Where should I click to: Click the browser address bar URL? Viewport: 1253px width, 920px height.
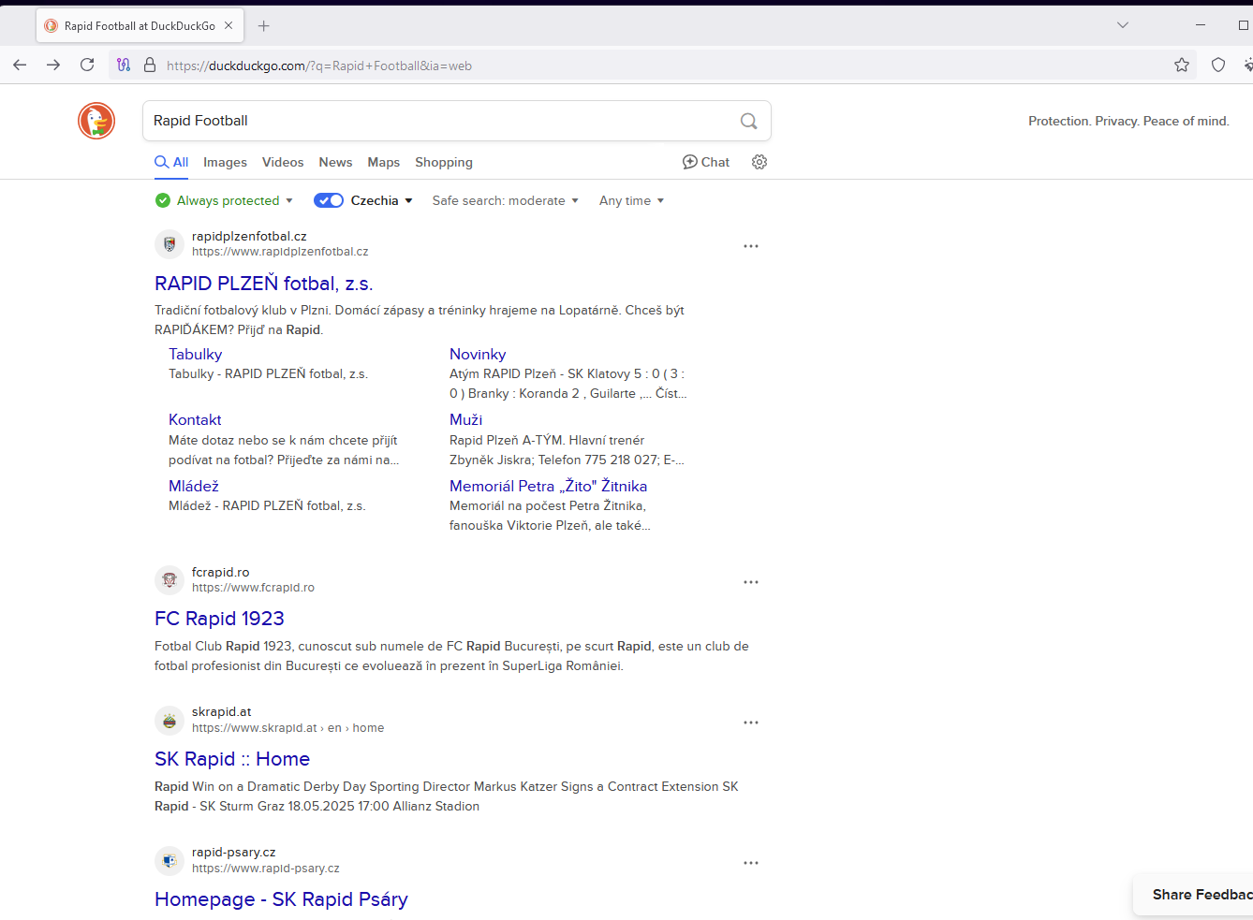click(319, 66)
